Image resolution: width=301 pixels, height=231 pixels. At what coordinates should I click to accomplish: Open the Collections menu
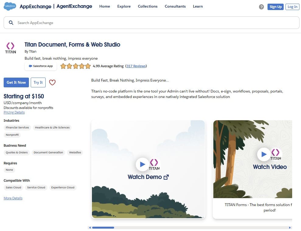click(x=148, y=6)
